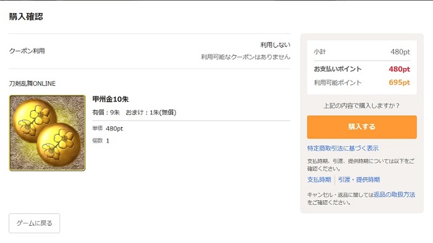
Task: Click the 甲州金 gold coins thumbnail
Action: [47, 133]
